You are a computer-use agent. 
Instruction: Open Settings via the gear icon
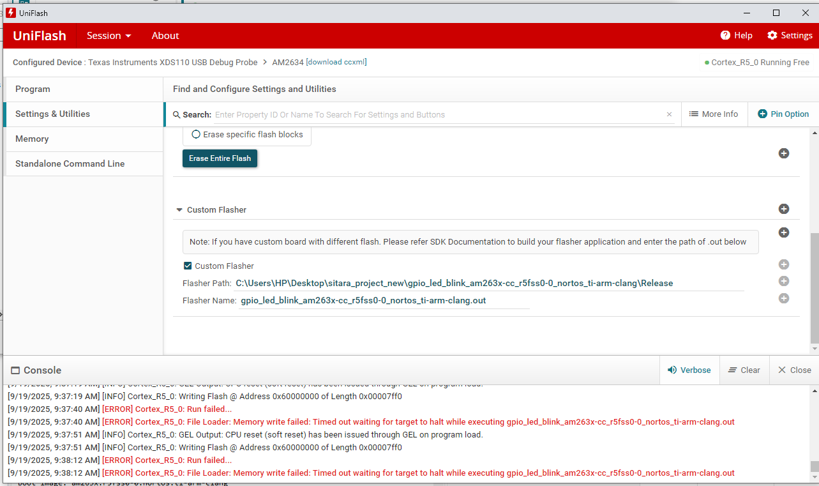point(772,35)
